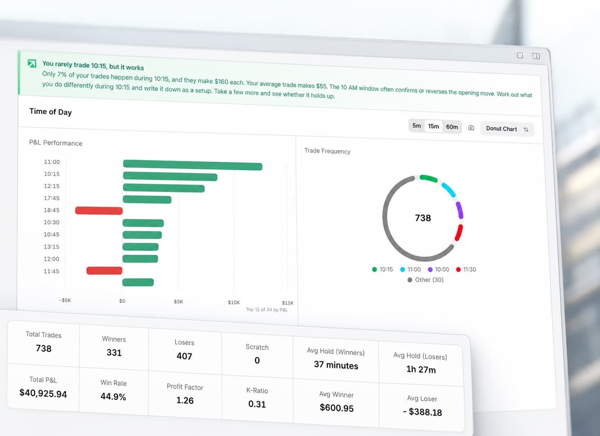600x436 pixels.
Task: Toggle the 11:30 legend entry
Action: click(466, 269)
